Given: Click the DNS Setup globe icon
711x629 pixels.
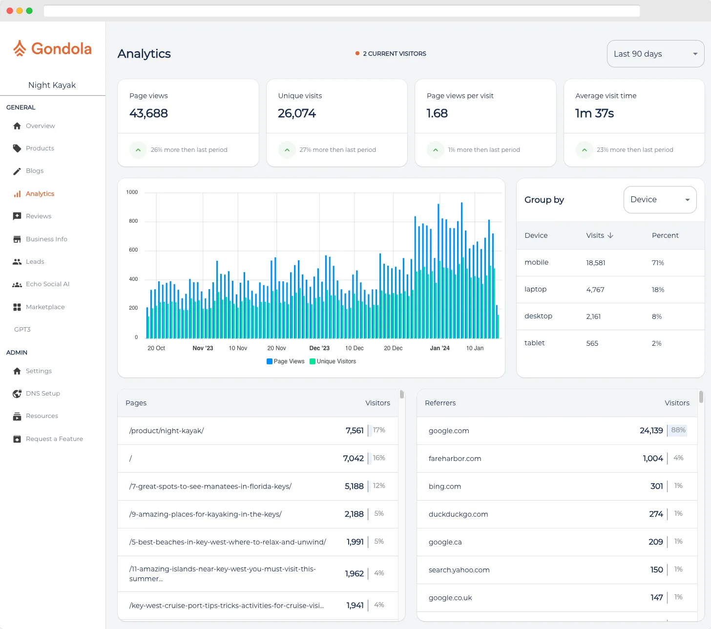Looking at the screenshot, I should [x=17, y=393].
